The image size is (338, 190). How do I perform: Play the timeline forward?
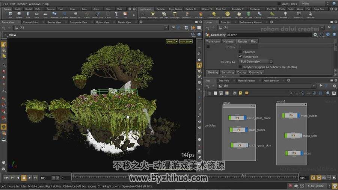coord(30,178)
